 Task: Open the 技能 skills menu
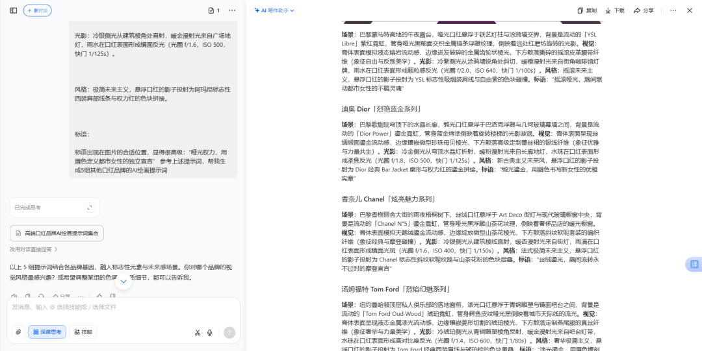tap(83, 332)
